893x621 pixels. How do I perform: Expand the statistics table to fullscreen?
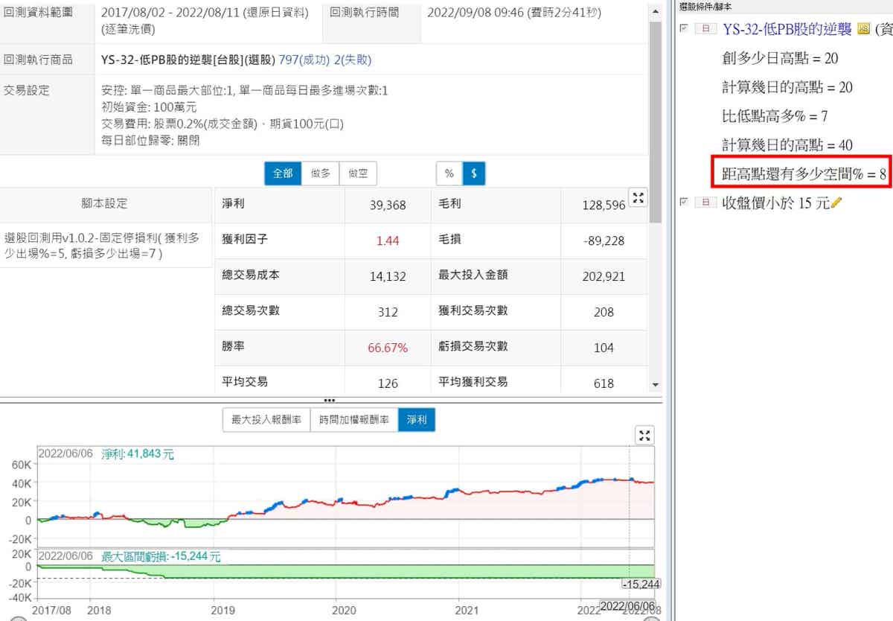pos(638,197)
